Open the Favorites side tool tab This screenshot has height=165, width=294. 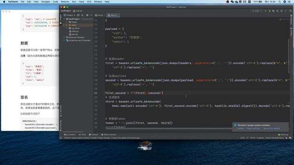(61, 125)
